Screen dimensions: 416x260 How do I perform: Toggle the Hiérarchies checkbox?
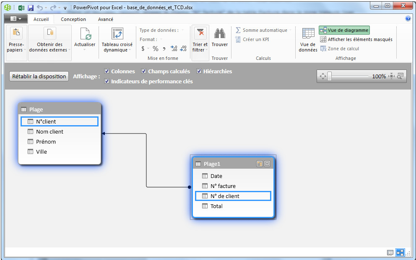click(199, 71)
